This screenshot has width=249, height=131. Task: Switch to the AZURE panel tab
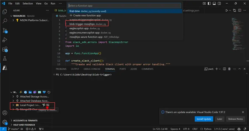point(134,69)
